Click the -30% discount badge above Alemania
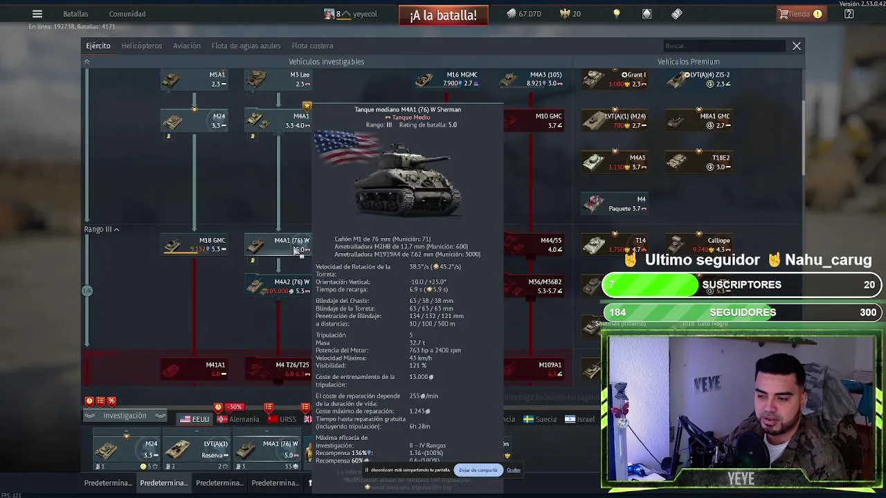 [235, 407]
